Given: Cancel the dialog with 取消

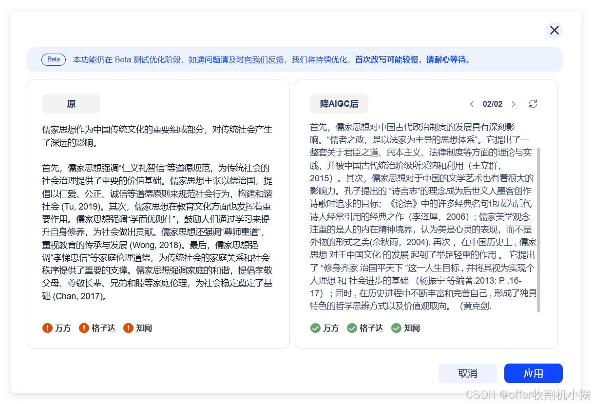Looking at the screenshot, I should click(467, 373).
